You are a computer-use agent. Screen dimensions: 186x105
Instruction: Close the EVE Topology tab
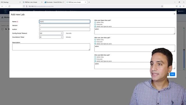pyautogui.click(x=20, y=2)
